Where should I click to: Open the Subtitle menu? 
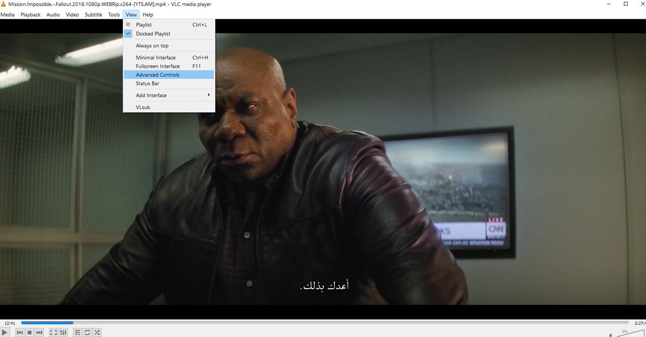coord(94,15)
